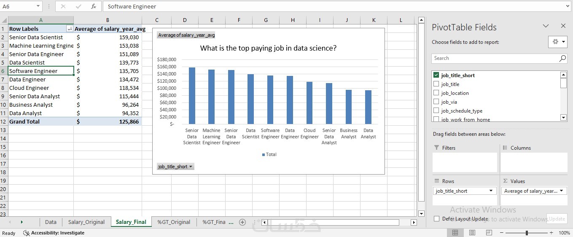Zoom out with the minus icon
Screen dimensions: 573x237
click(x=502, y=233)
